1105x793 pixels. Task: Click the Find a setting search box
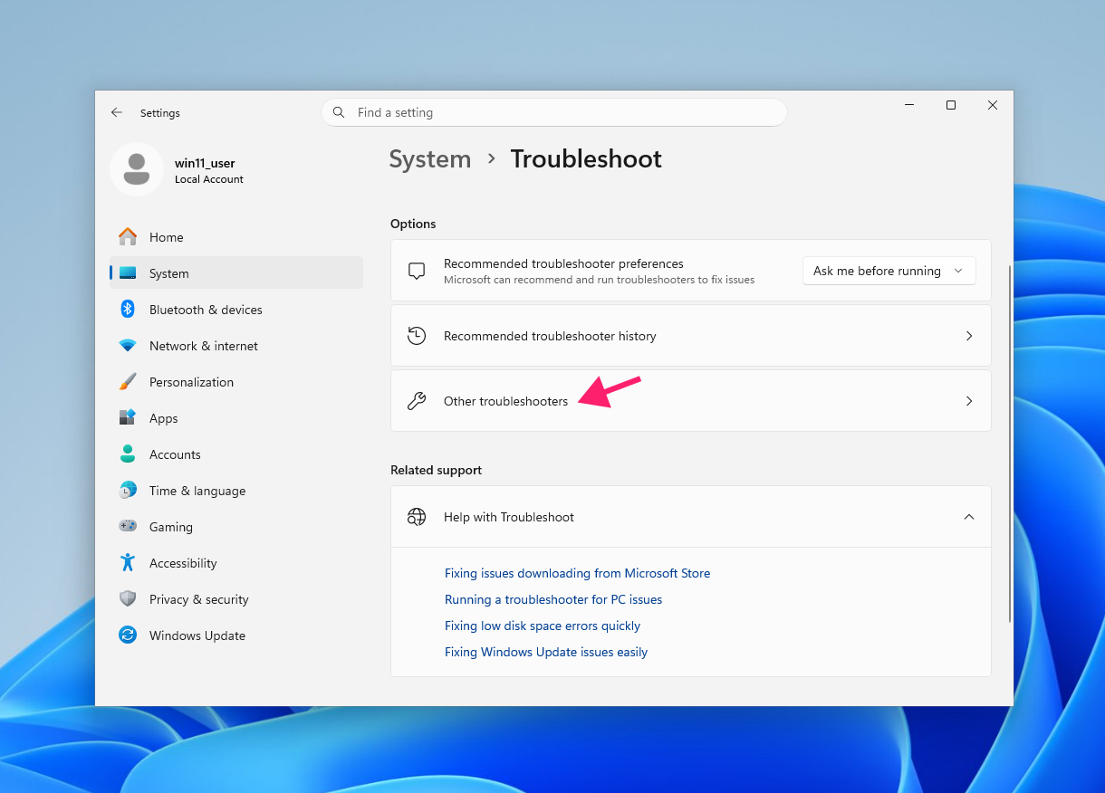pos(553,112)
